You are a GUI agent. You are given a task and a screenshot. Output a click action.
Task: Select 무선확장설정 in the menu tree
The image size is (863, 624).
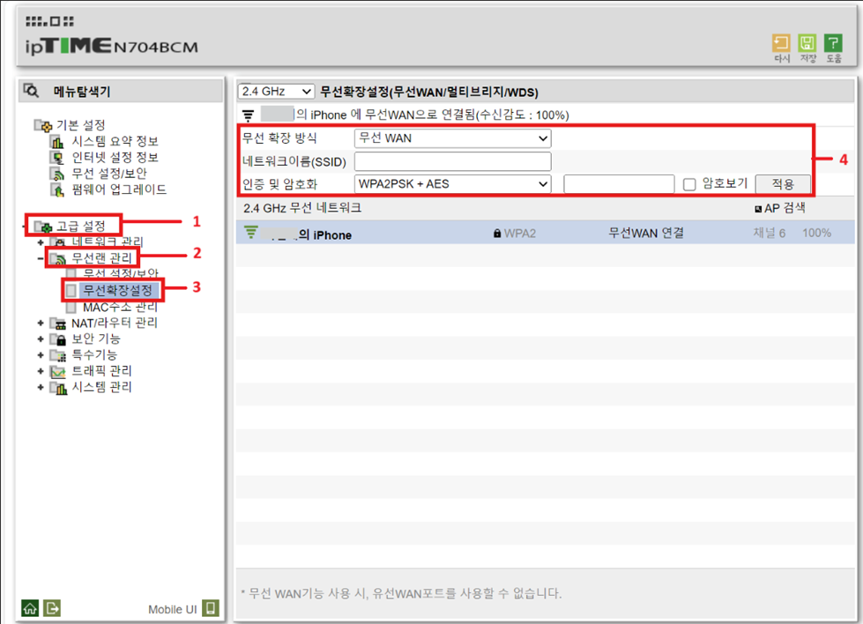pos(117,288)
